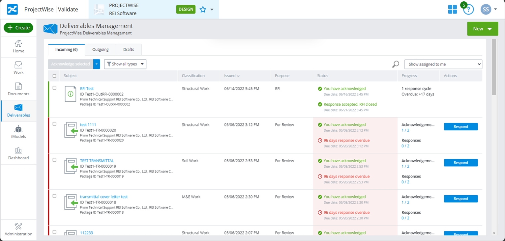Check the transmittal cover letter test checkbox

[54, 196]
